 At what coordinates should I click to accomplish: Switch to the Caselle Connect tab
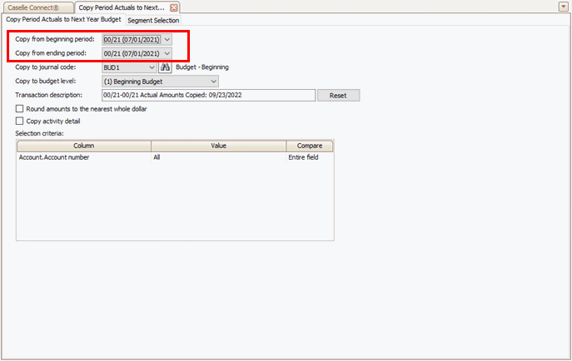pyautogui.click(x=34, y=7)
